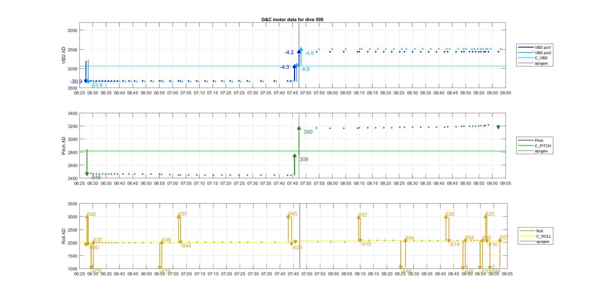Click the '-348' pitch data label
Image resolution: width=611 pixels, height=302 pixels.
coord(95,178)
